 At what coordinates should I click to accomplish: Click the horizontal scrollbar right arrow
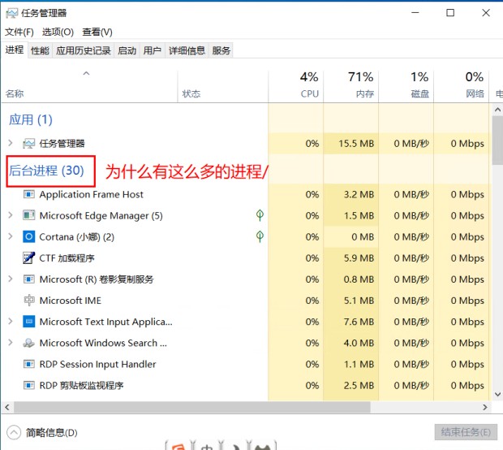tap(484, 407)
